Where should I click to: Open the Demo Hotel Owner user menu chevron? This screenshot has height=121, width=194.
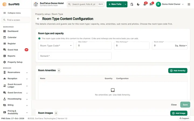pyautogui.click(x=183, y=4)
